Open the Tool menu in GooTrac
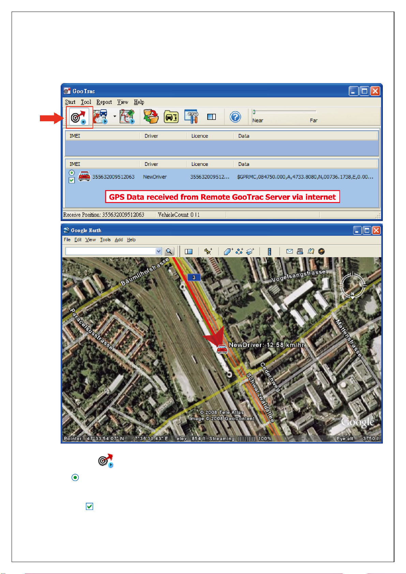The width and height of the screenshot is (406, 574). point(86,102)
